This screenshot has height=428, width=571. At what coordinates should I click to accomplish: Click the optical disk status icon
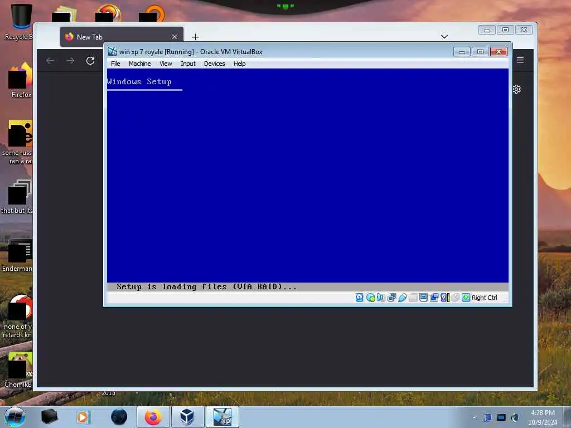[x=370, y=298]
